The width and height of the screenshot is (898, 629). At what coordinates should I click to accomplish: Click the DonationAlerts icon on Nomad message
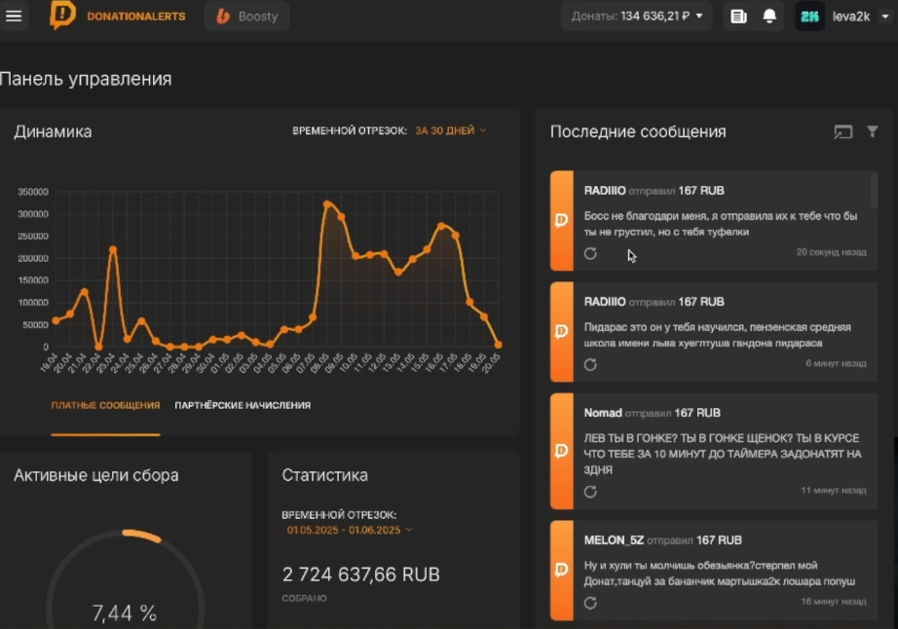point(561,451)
